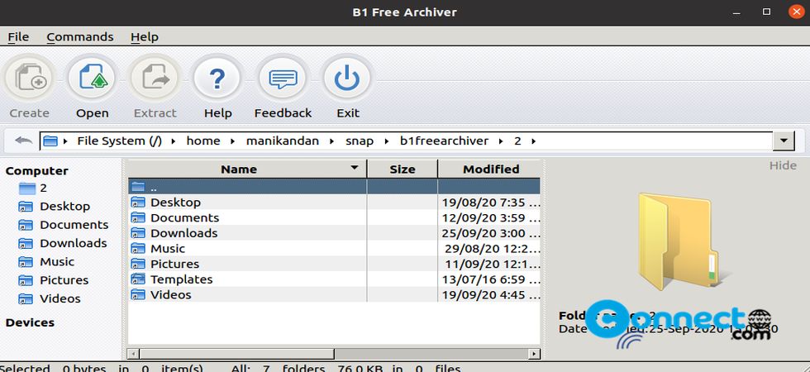Click the scrollbar right arrow
Image resolution: width=810 pixels, height=372 pixels.
coord(534,354)
